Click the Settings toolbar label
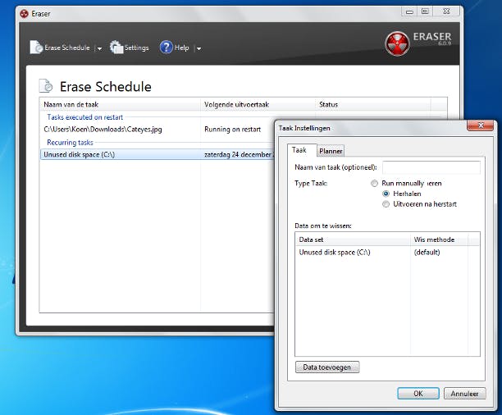 [137, 48]
